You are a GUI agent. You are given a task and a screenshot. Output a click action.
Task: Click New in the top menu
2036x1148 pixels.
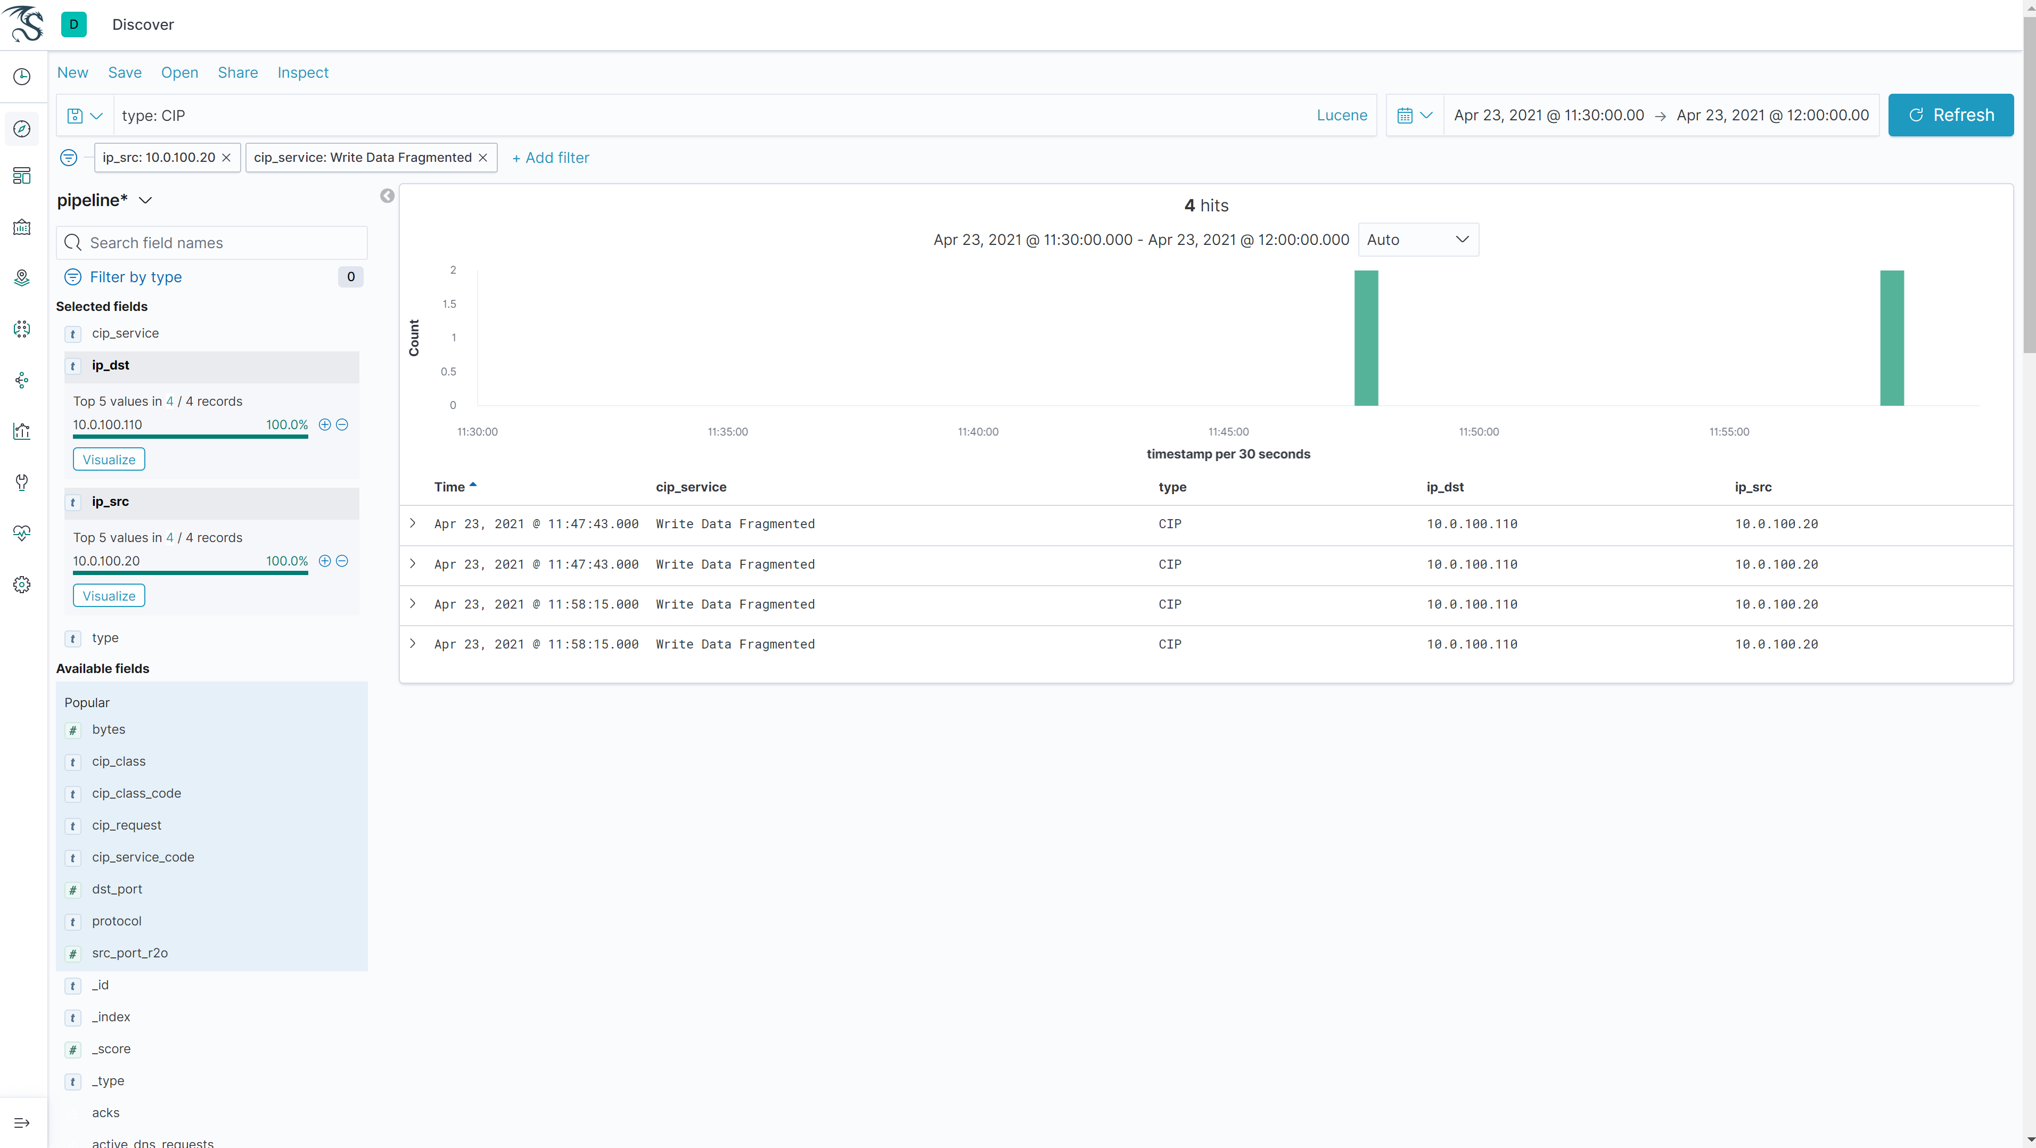(73, 73)
